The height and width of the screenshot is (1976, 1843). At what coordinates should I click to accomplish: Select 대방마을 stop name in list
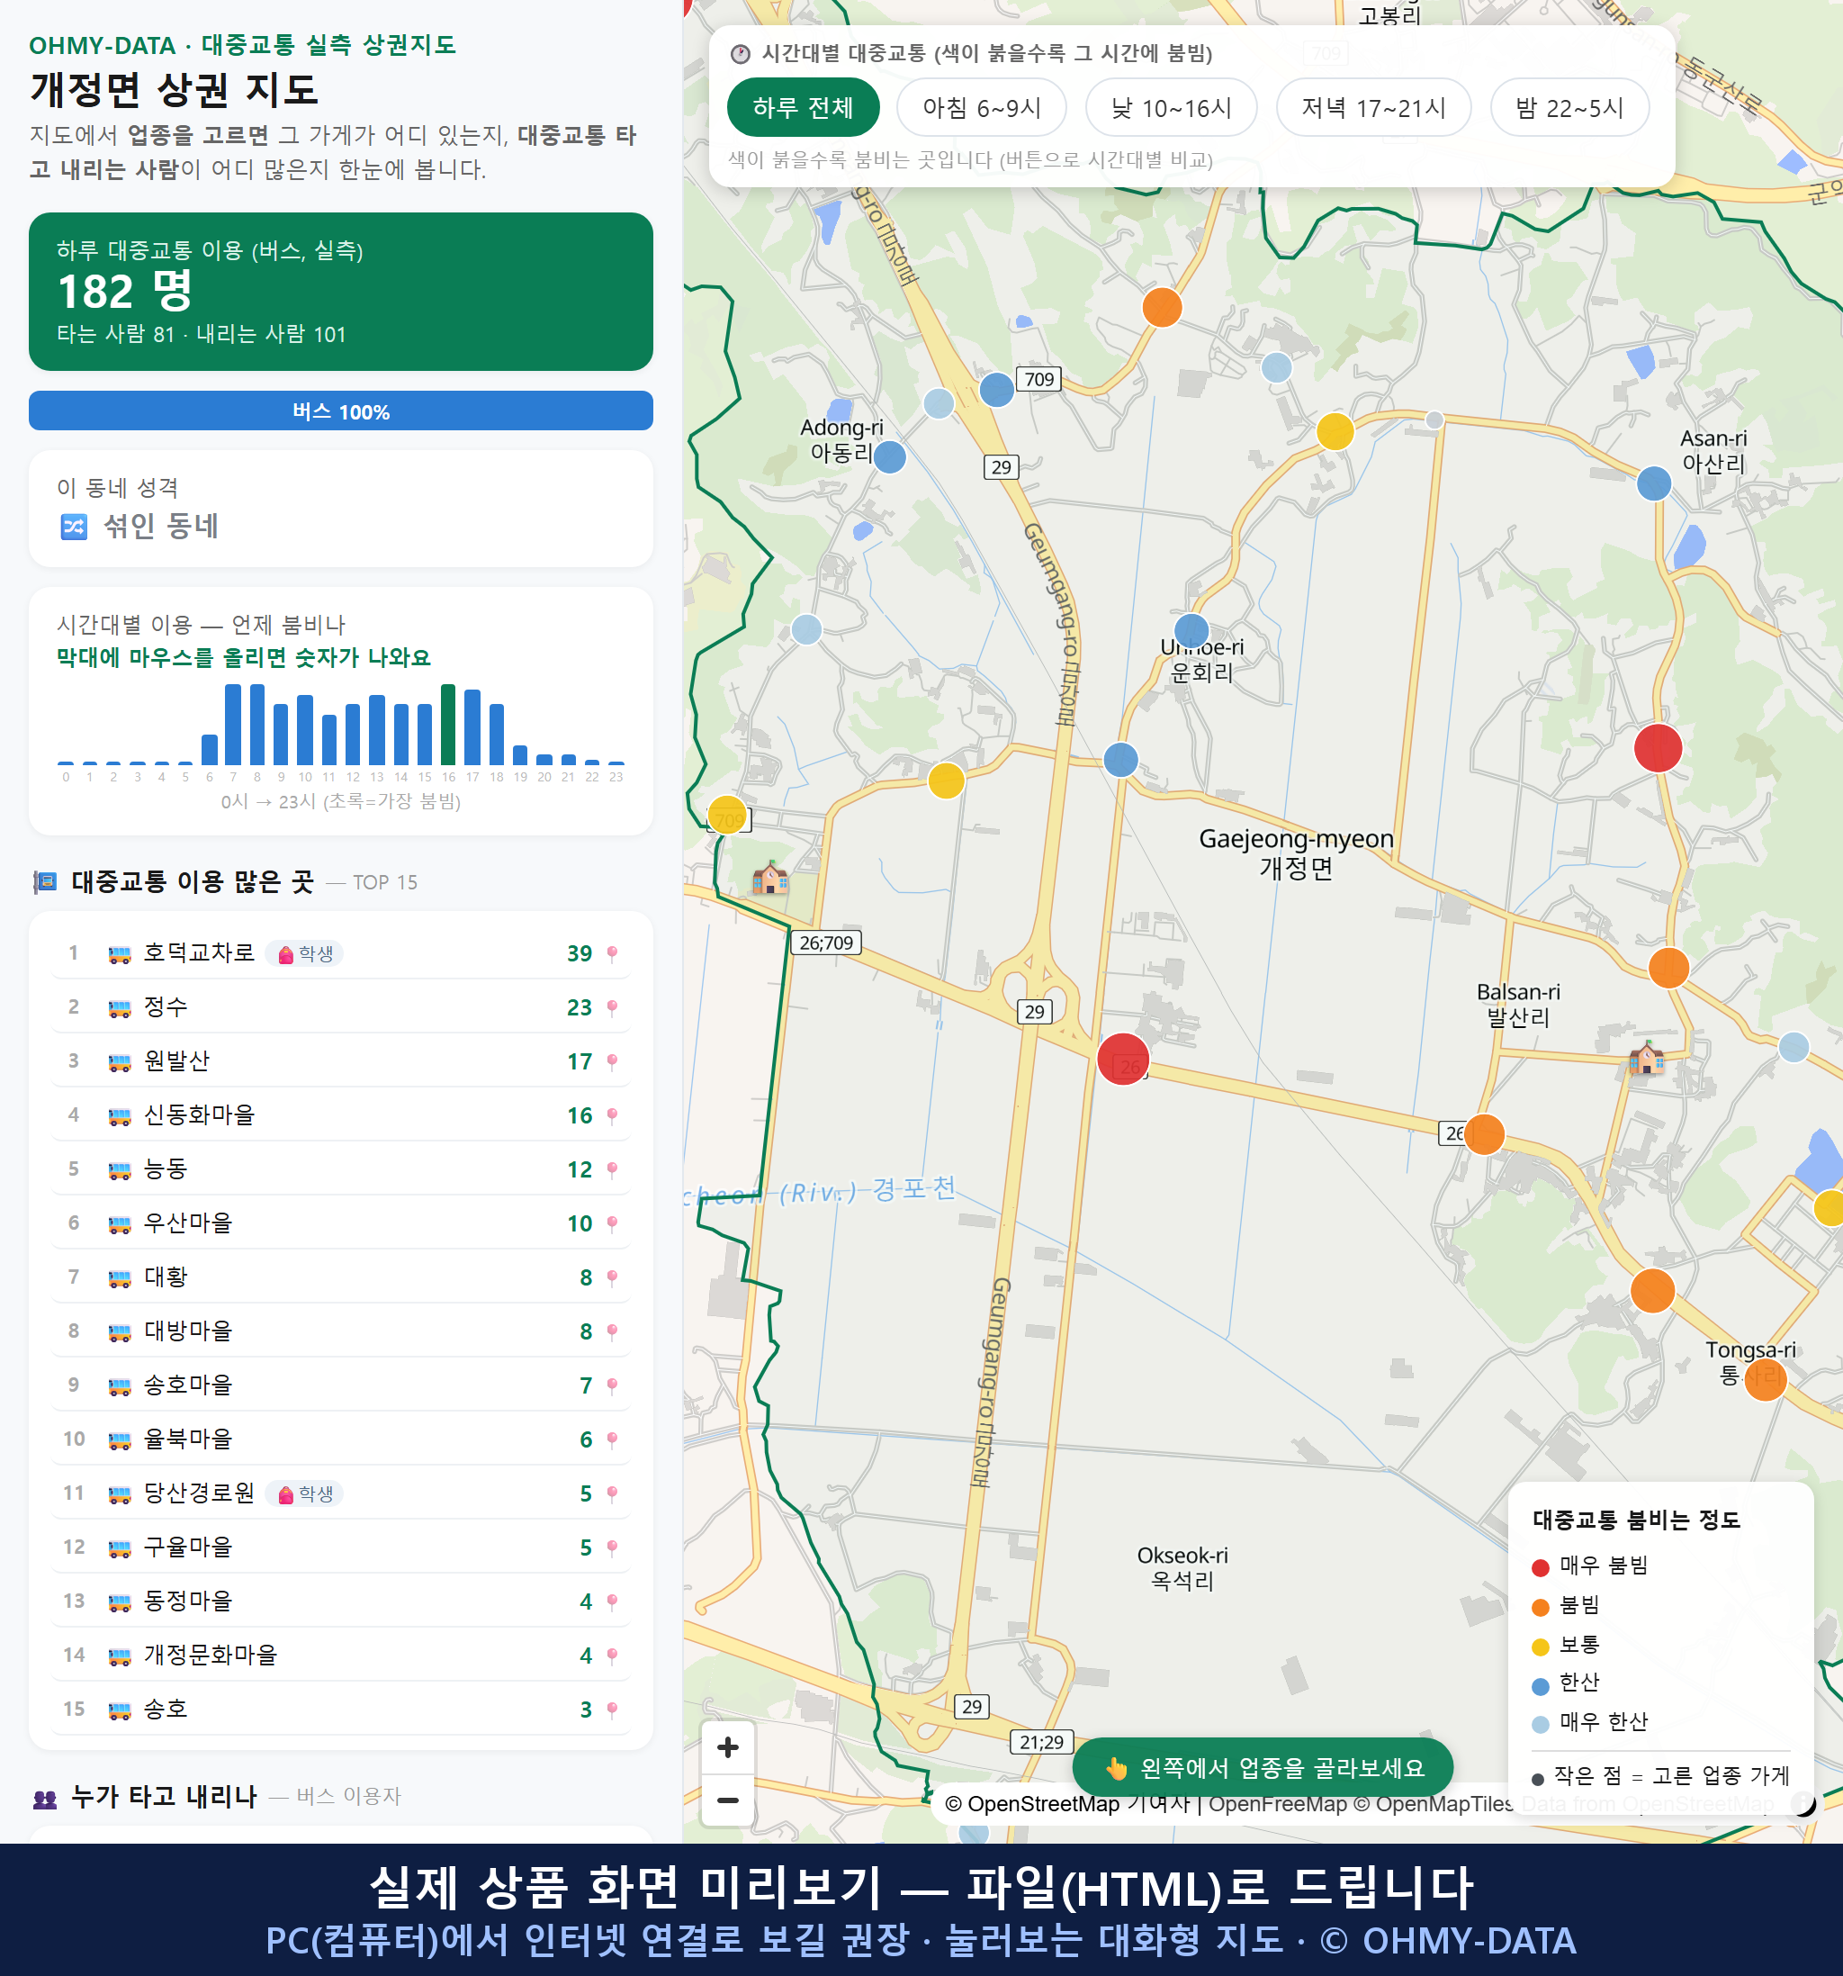tap(188, 1331)
